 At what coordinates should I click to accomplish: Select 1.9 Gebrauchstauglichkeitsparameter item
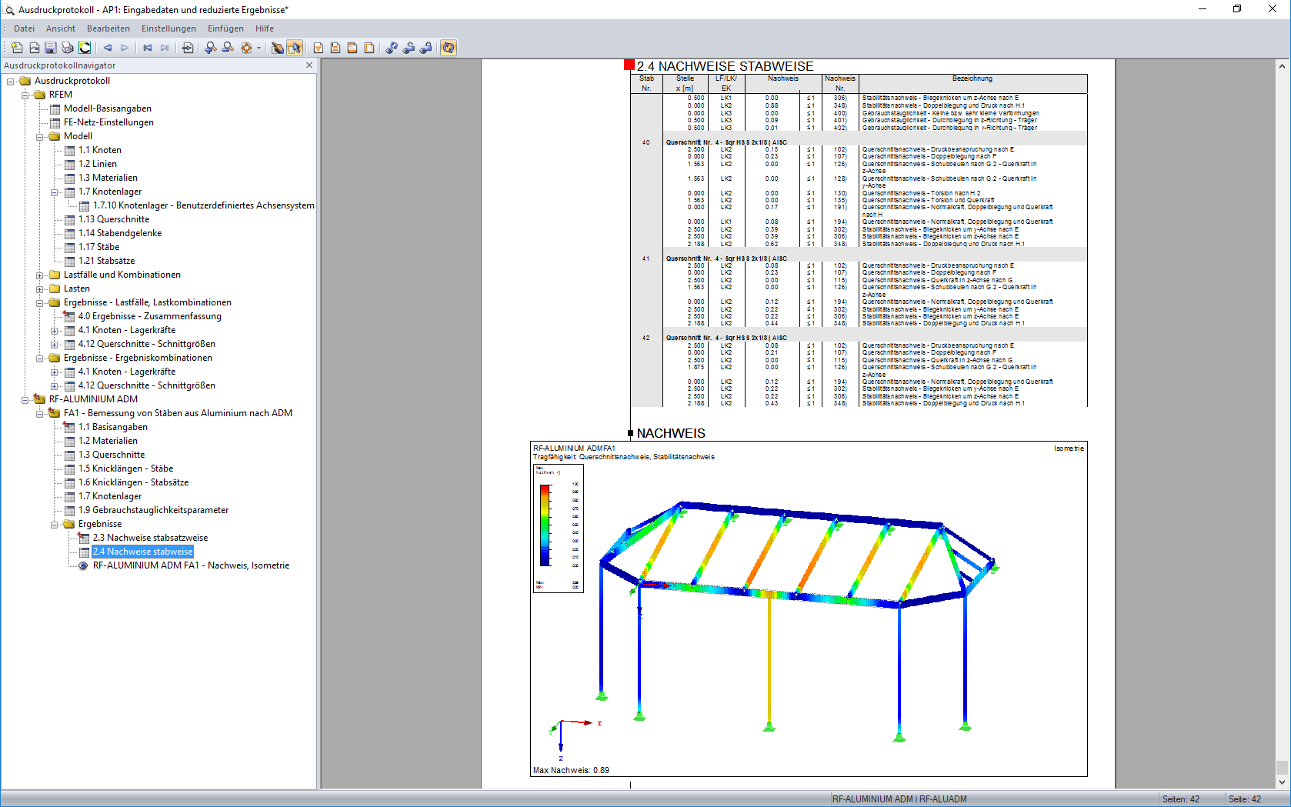click(153, 510)
